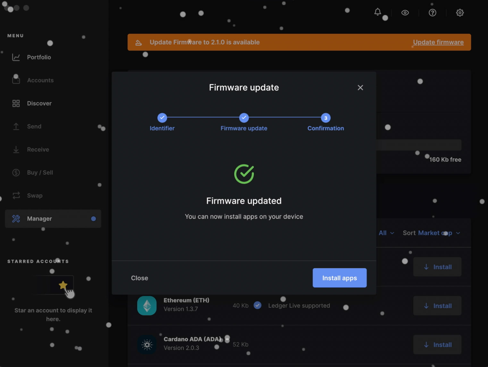Click the device storage usage bar
This screenshot has height=367, width=488.
click(419, 145)
